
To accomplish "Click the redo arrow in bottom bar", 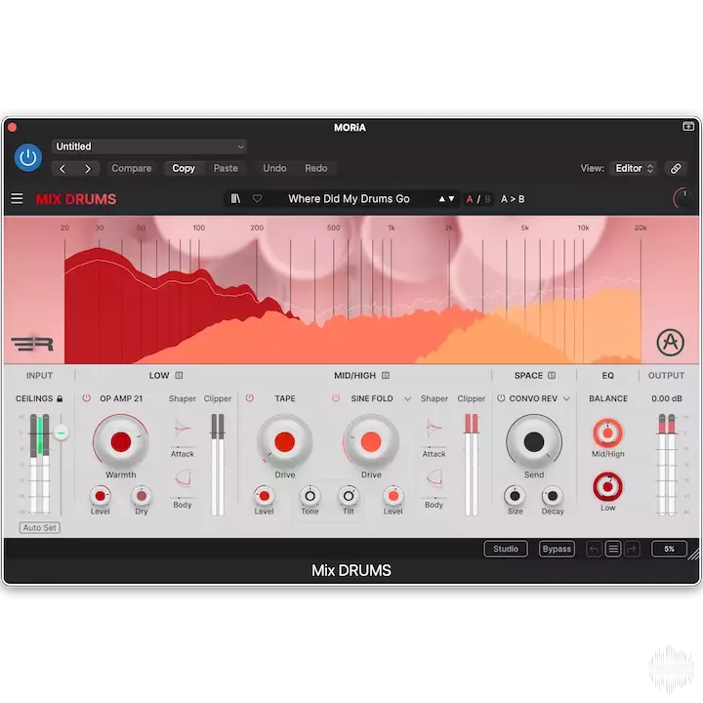I will click(632, 549).
